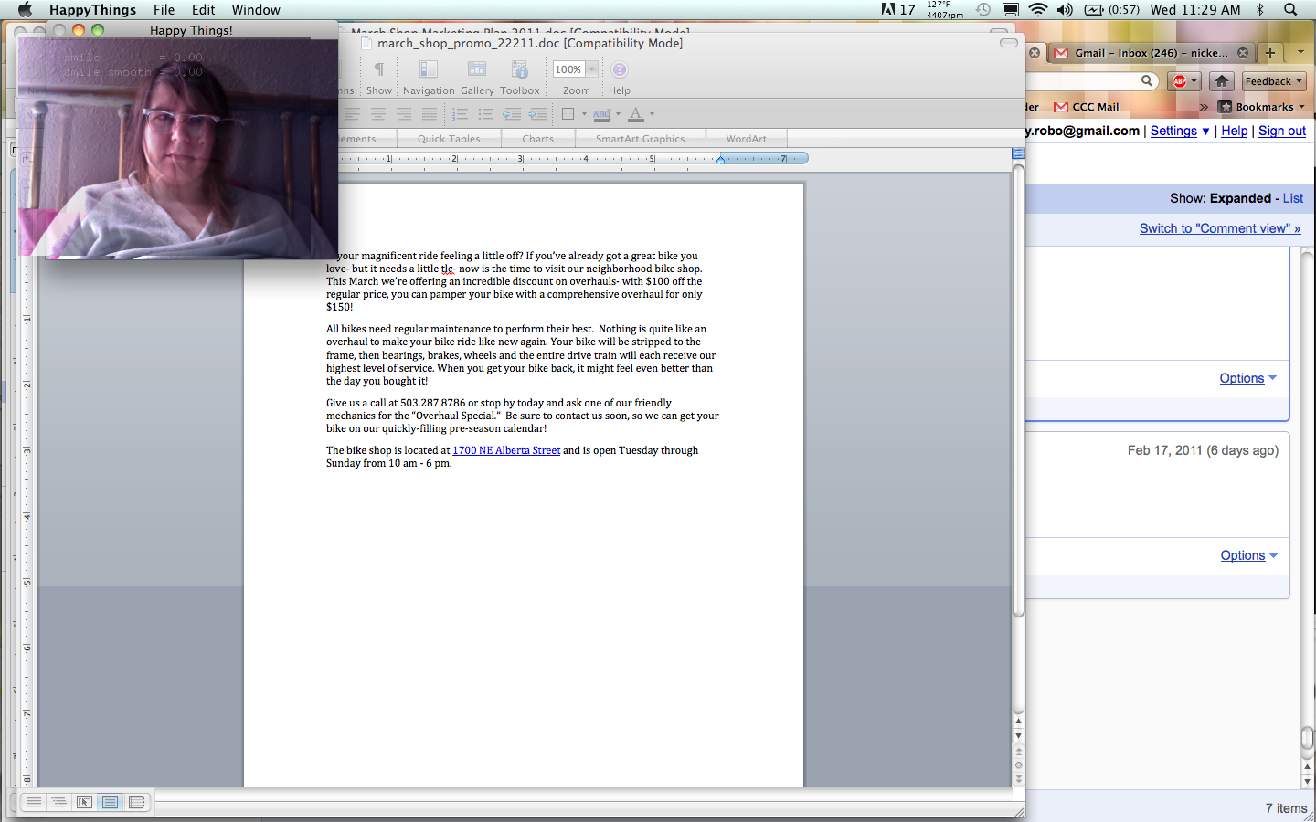Open the font color dropdown arrow
The width and height of the screenshot is (1316, 822).
pyautogui.click(x=652, y=114)
